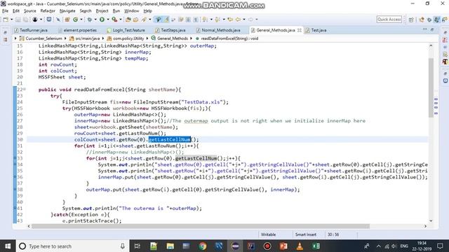Click the Maximize editor area icon
The width and height of the screenshot is (449, 252).
432,29
